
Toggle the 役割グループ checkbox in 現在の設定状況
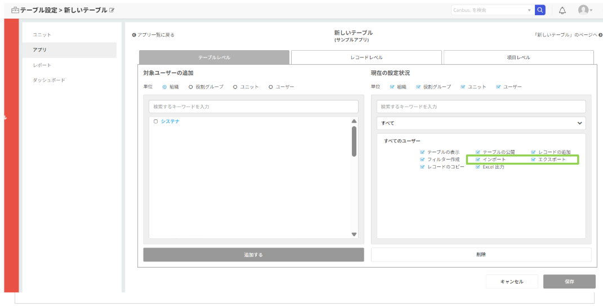(418, 87)
